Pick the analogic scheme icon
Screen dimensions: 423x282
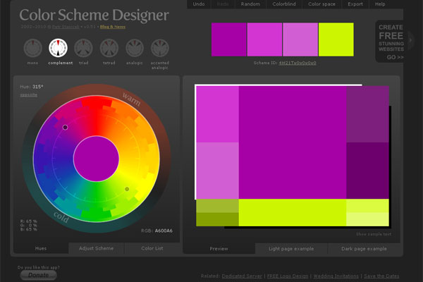pyautogui.click(x=135, y=48)
